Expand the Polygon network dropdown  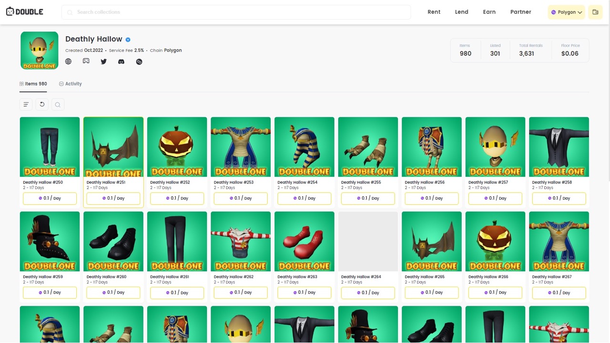566,12
